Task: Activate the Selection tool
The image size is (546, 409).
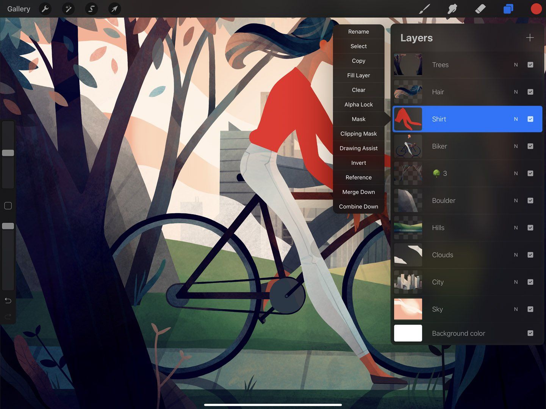Action: tap(91, 9)
